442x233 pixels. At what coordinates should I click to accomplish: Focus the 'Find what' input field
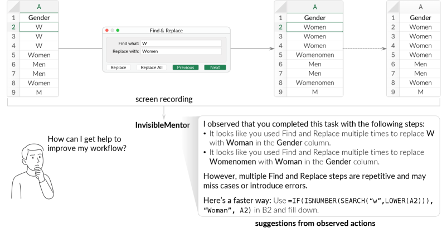coord(181,43)
